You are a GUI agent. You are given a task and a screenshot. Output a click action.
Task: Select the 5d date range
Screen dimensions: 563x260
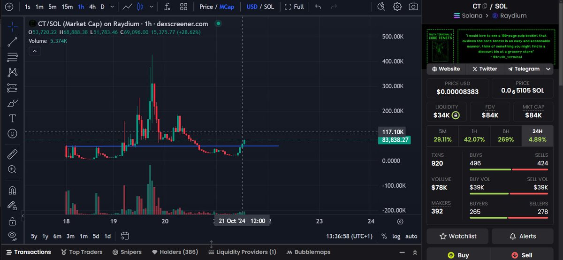tap(96, 236)
